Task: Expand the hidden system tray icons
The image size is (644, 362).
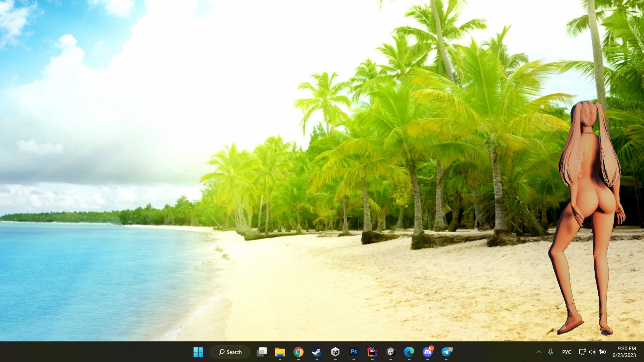Action: click(x=539, y=352)
